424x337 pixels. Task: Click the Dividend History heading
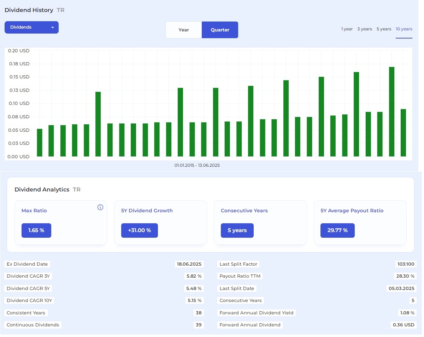point(29,10)
